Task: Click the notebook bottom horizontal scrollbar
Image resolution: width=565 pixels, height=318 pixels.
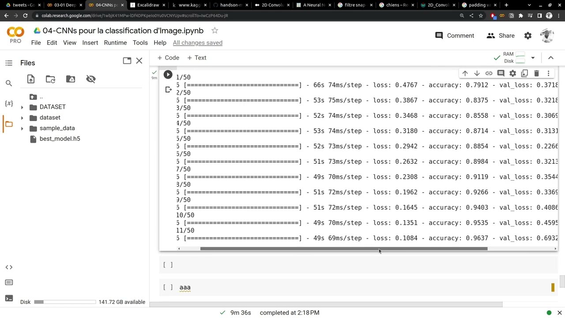Action: [x=326, y=304]
